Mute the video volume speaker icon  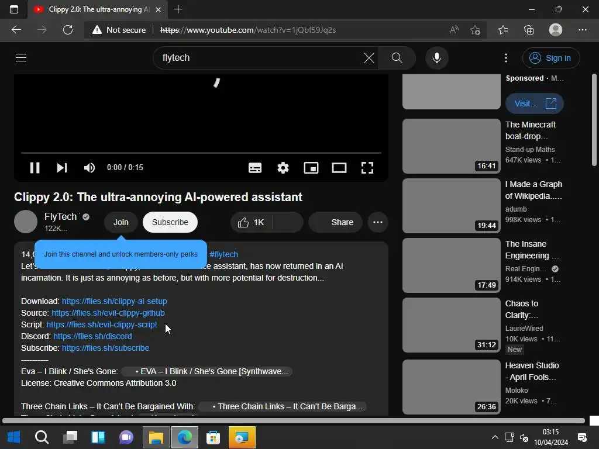89,168
